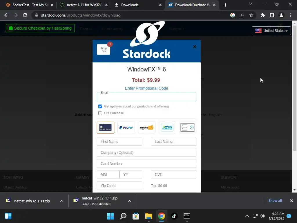Focus the CVC field
The image size is (297, 223).
click(173, 175)
